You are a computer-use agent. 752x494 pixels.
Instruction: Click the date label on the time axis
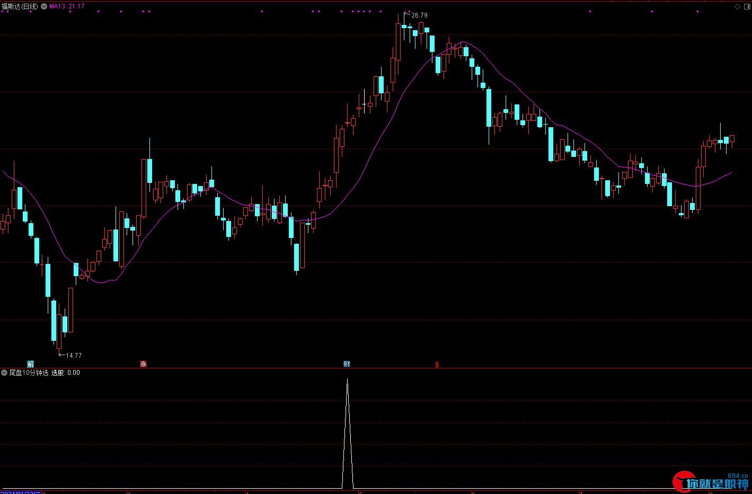click(21, 492)
